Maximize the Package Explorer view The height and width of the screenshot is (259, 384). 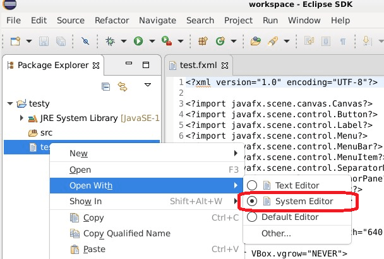146,65
